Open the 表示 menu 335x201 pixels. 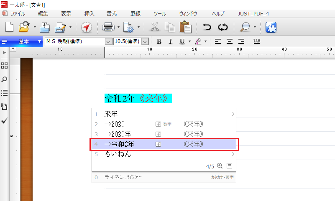pos(66,14)
